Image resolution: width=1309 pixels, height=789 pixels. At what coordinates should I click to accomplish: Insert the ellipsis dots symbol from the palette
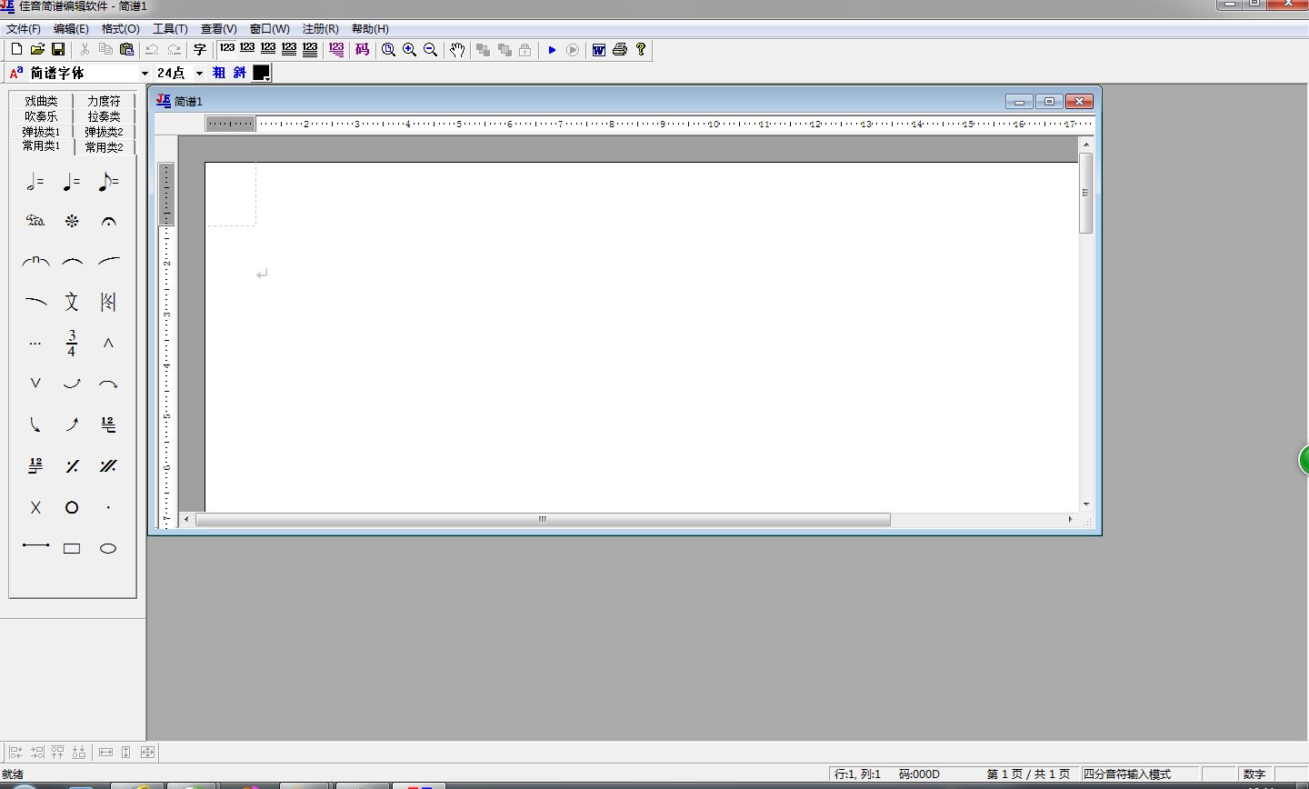click(35, 344)
